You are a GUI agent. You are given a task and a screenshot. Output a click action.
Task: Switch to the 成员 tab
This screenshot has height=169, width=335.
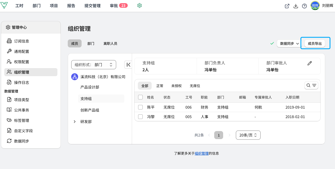coord(75,43)
